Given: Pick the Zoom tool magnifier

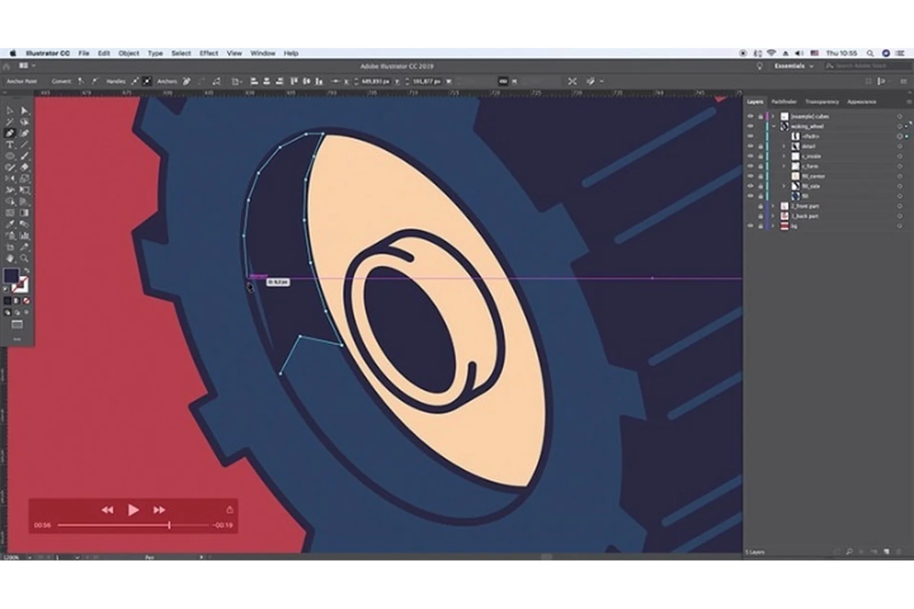Looking at the screenshot, I should coord(24,259).
